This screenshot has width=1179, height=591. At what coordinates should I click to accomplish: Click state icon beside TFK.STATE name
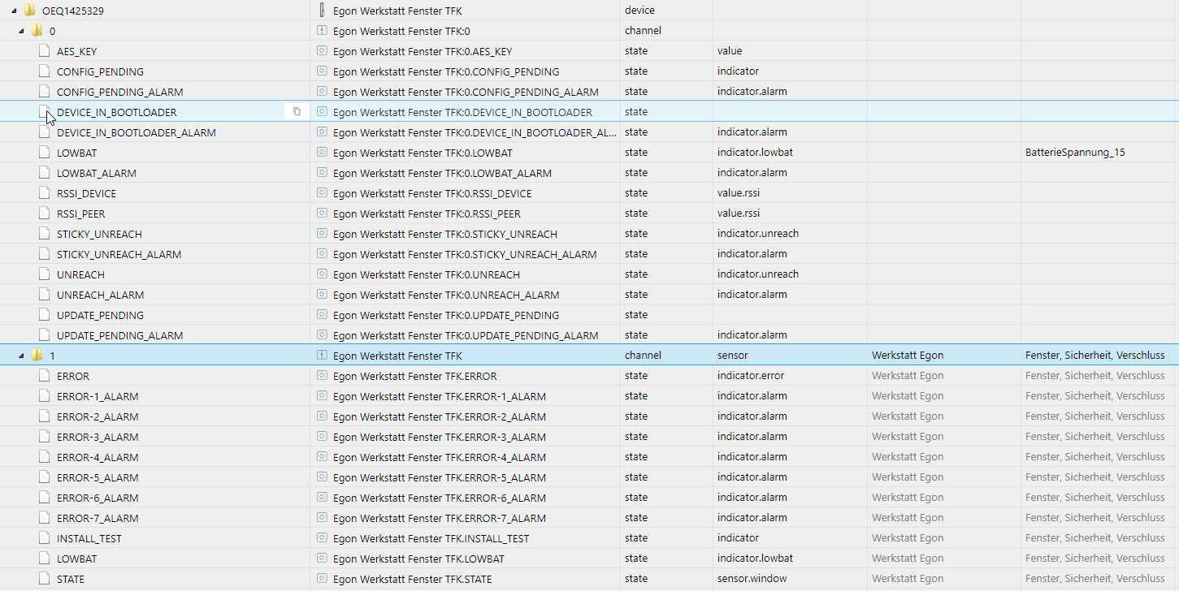click(x=322, y=579)
